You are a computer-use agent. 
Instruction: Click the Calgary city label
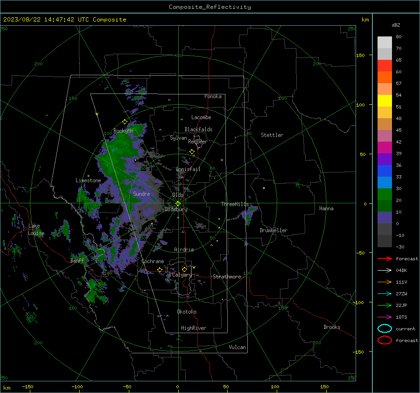182,275
